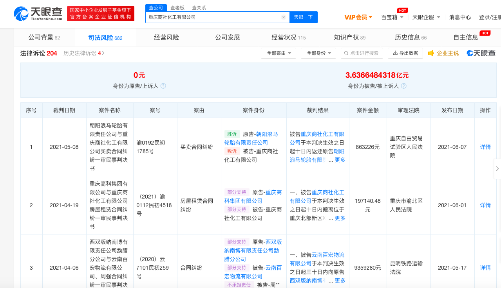Open the 经营风险 tab
The height and width of the screenshot is (288, 501).
pyautogui.click(x=166, y=38)
